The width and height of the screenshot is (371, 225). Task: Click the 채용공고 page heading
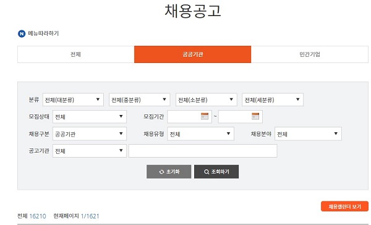click(x=193, y=11)
